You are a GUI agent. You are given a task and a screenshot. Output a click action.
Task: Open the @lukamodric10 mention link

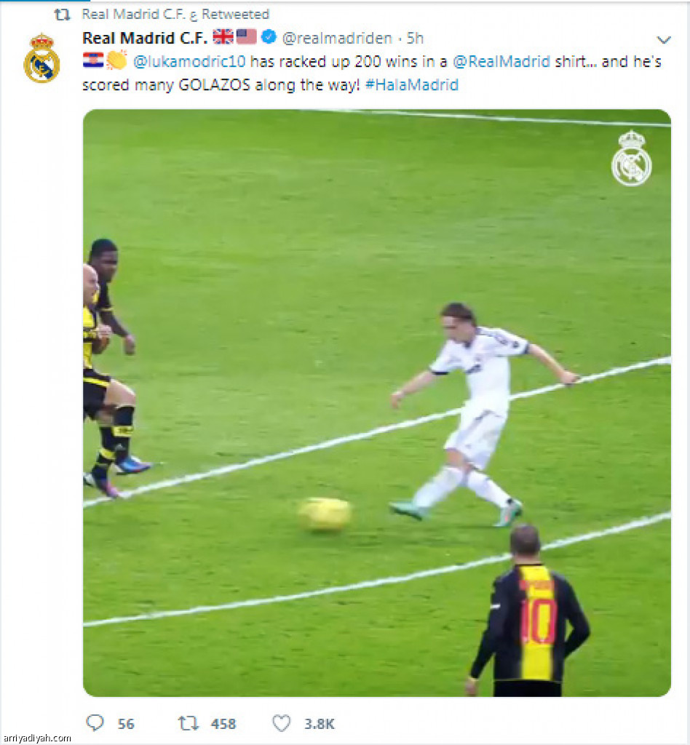tap(189, 61)
